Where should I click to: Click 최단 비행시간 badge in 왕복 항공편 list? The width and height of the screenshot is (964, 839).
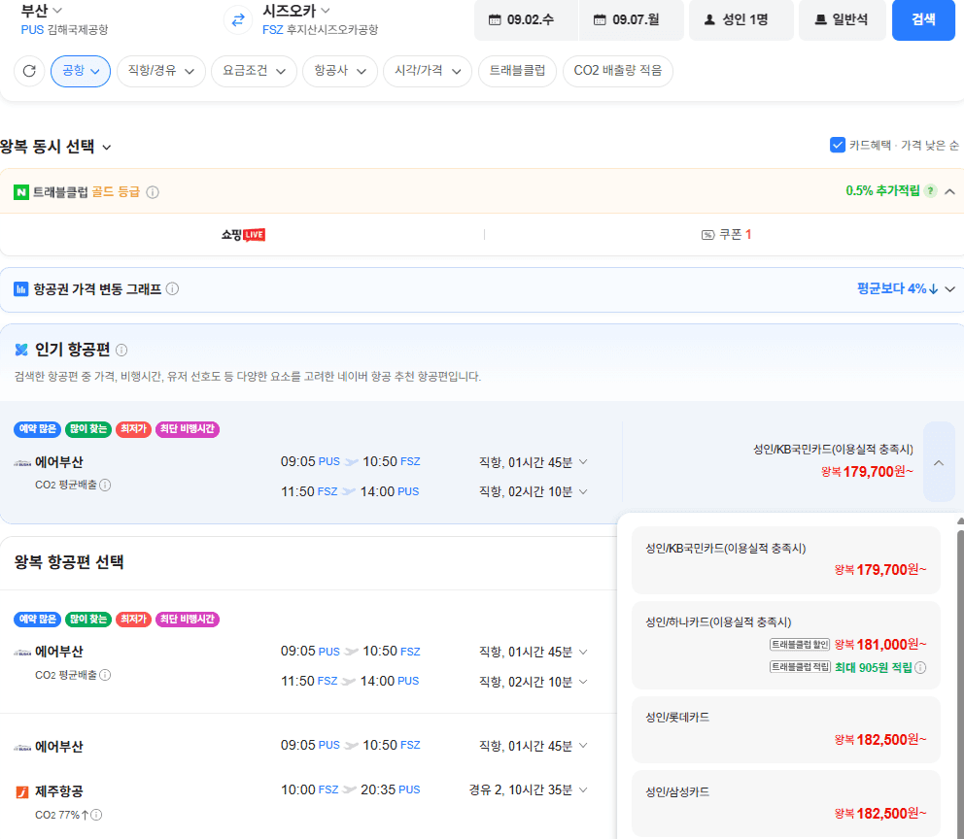click(188, 620)
